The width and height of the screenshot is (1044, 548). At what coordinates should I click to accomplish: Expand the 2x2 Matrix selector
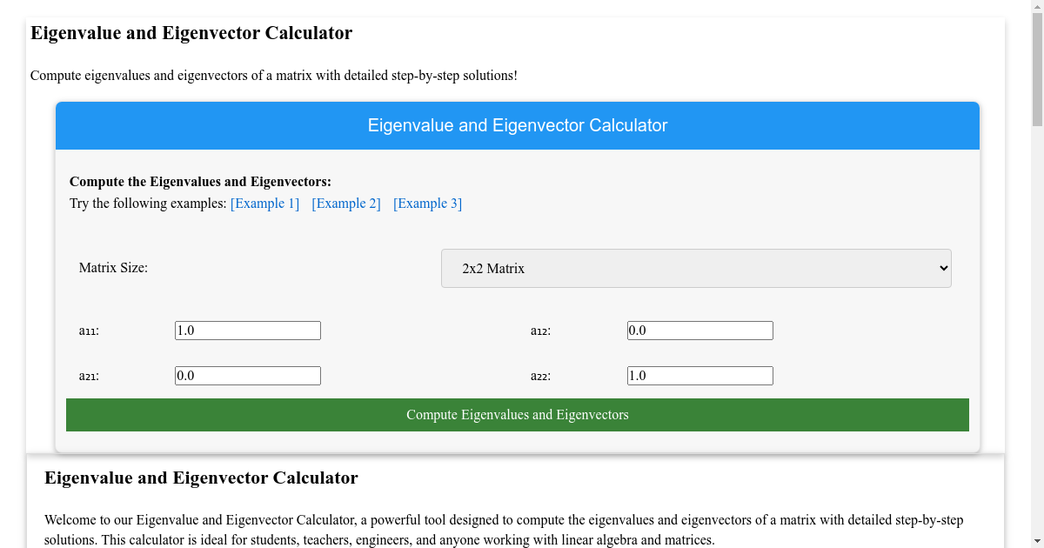(696, 268)
